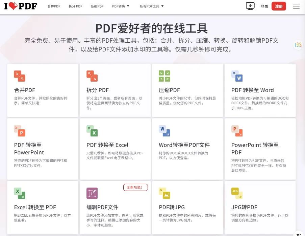
Task: Click the PDF to JPG icon
Action: point(164,193)
